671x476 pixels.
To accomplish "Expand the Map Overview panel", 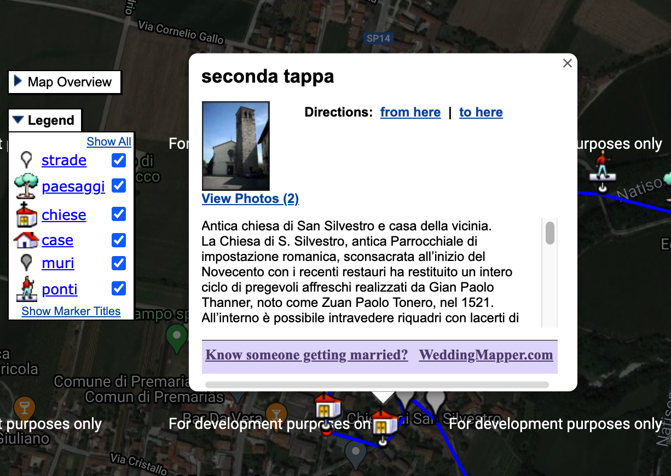I will click(x=64, y=82).
